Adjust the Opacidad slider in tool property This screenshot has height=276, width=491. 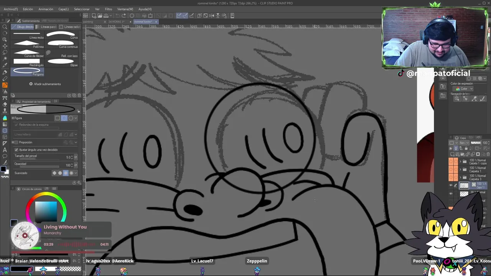(40, 167)
